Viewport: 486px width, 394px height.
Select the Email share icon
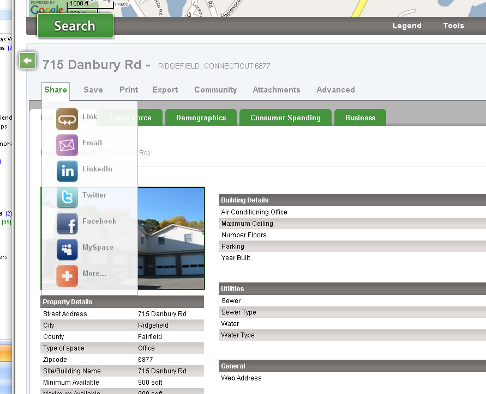[67, 145]
